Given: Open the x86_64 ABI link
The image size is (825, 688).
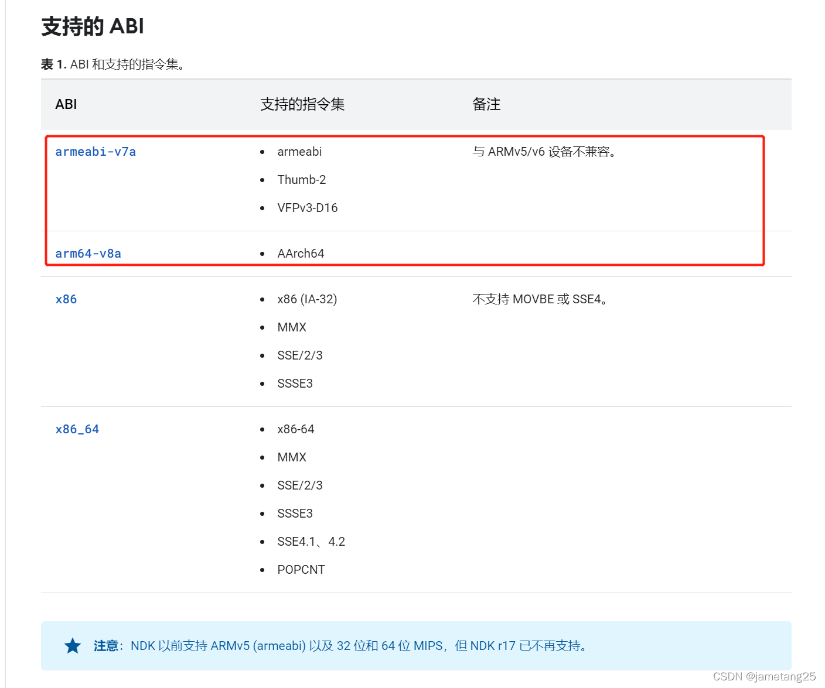Looking at the screenshot, I should [77, 429].
